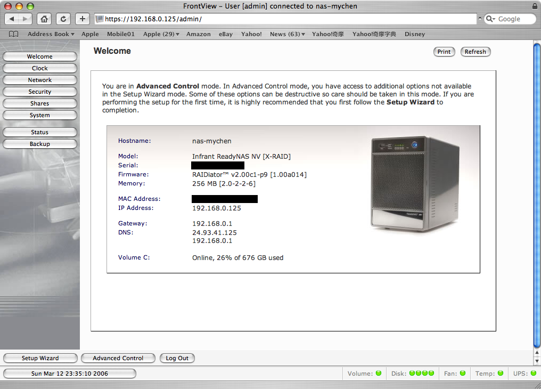This screenshot has height=389, width=541.
Task: Open the Clock settings menu
Action: point(40,68)
